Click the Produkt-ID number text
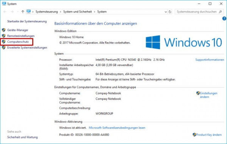 click(x=92, y=135)
